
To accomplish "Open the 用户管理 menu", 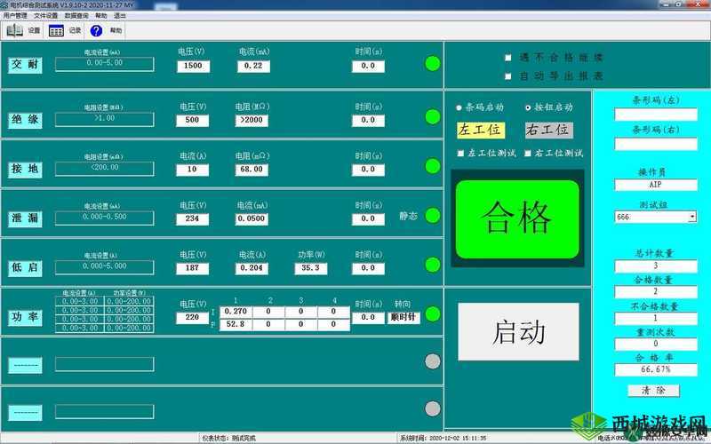I will (15, 15).
